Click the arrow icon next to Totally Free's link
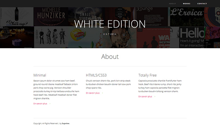The height and width of the screenshot is (130, 220). tap(155, 96)
